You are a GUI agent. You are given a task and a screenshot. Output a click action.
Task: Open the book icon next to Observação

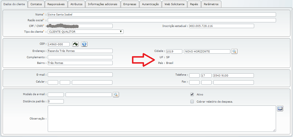(280, 108)
